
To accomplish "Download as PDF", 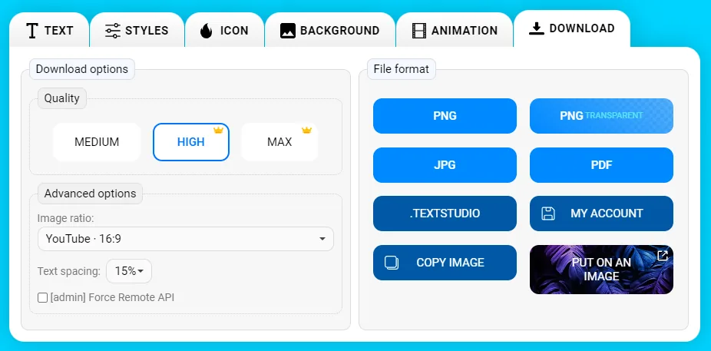I will tap(601, 165).
